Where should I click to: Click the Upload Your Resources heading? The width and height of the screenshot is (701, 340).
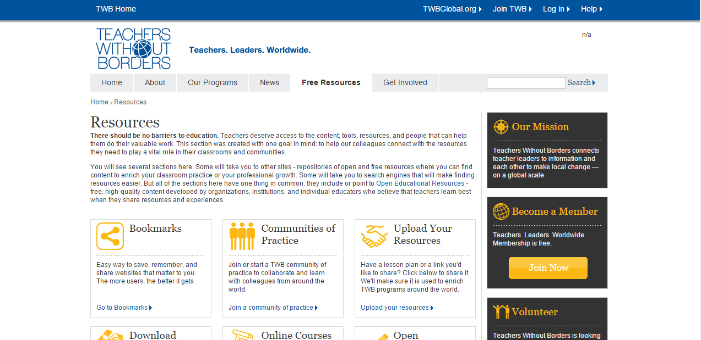[x=422, y=235]
